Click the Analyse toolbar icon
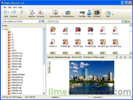 [x=32, y=14]
